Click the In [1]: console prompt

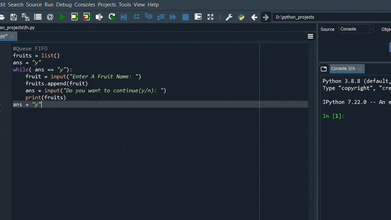[x=334, y=116]
